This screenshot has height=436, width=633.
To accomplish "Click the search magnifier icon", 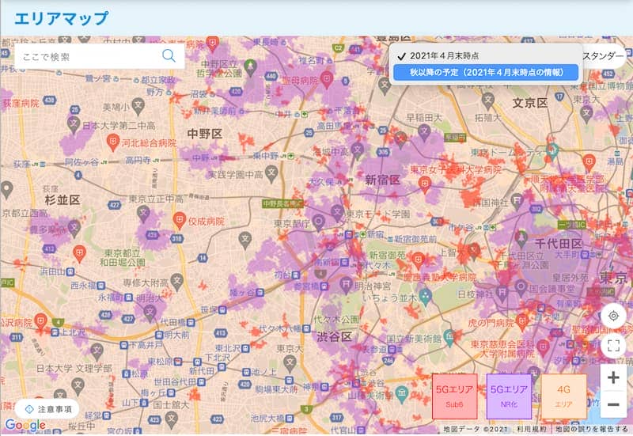I will pos(169,55).
